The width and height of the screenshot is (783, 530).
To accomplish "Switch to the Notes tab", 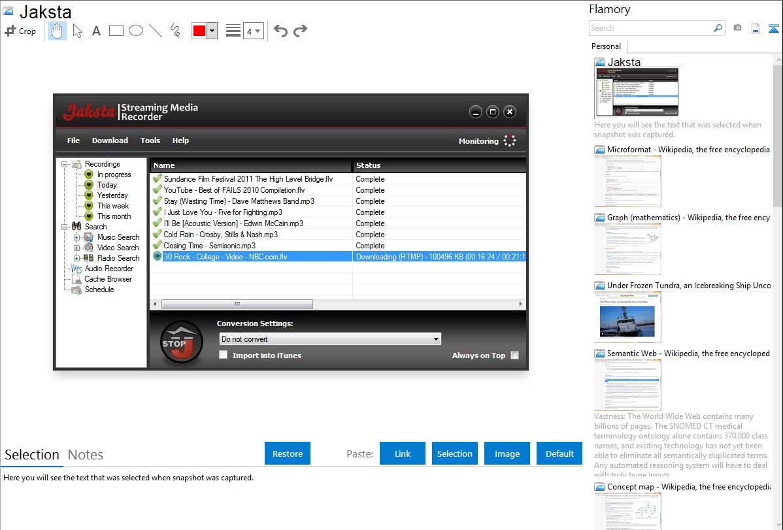I will click(86, 455).
